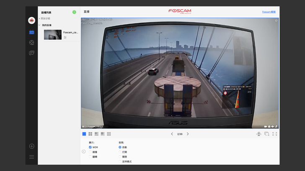Select 打開 night vision option
This screenshot has height=171, width=305.
click(120, 152)
